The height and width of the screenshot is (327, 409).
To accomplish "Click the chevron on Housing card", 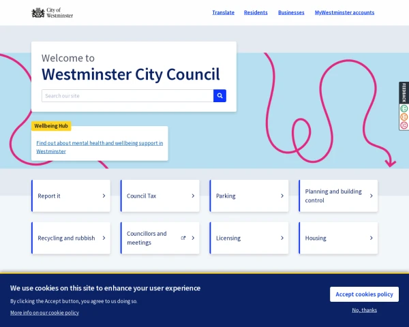I will (x=372, y=238).
